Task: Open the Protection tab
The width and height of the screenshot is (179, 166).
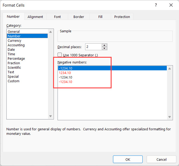Action: (122, 17)
